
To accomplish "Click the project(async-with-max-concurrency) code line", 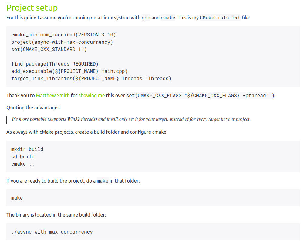I will click(x=64, y=42).
